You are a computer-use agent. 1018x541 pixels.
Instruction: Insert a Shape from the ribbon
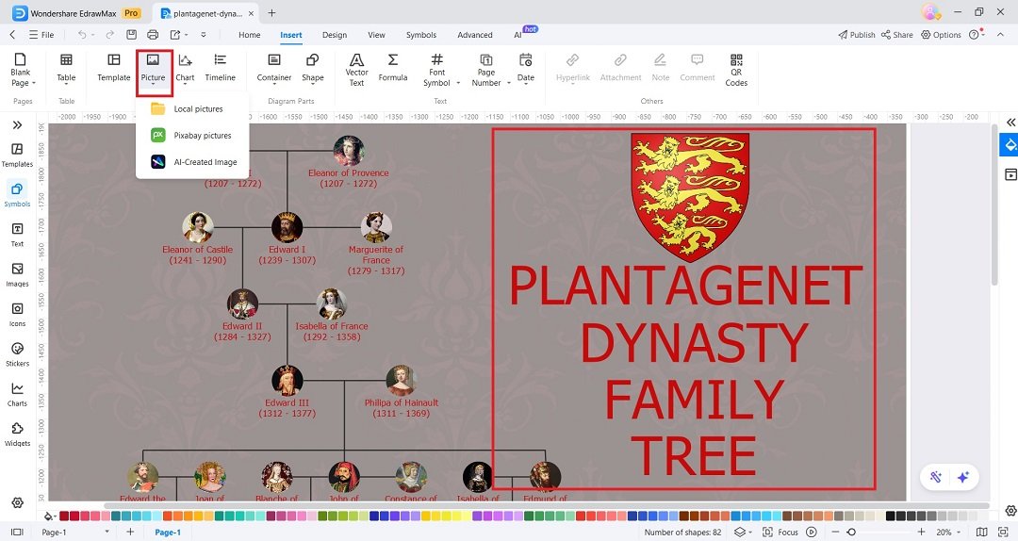coord(312,68)
